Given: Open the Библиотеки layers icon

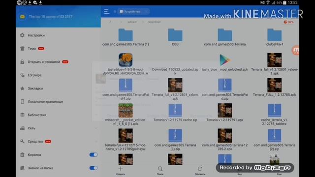Looking at the screenshot, I should click(22, 115).
